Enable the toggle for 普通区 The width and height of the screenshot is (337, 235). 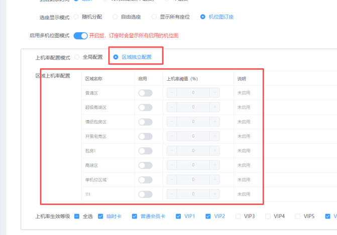coord(146,93)
